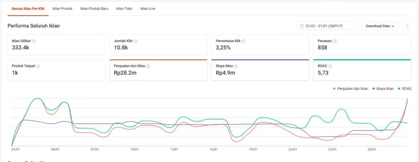Click the 13/01 axis label on chart
The width and height of the screenshot is (419, 162).
click(174, 149)
